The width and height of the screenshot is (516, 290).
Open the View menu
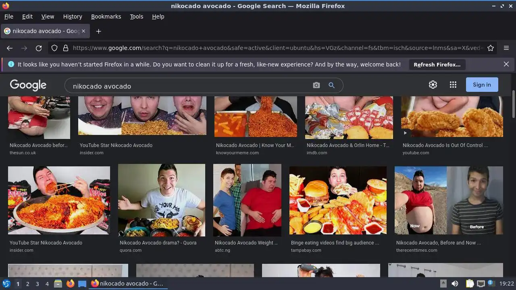point(48,17)
